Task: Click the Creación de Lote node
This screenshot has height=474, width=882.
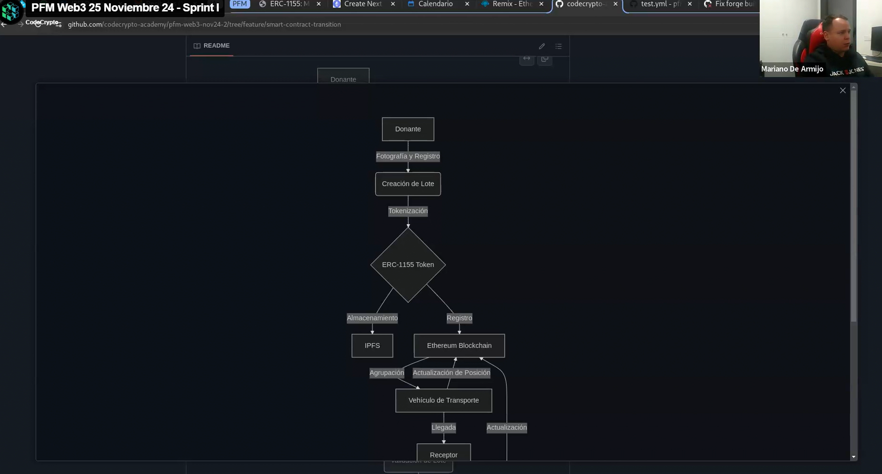Action: 408,184
